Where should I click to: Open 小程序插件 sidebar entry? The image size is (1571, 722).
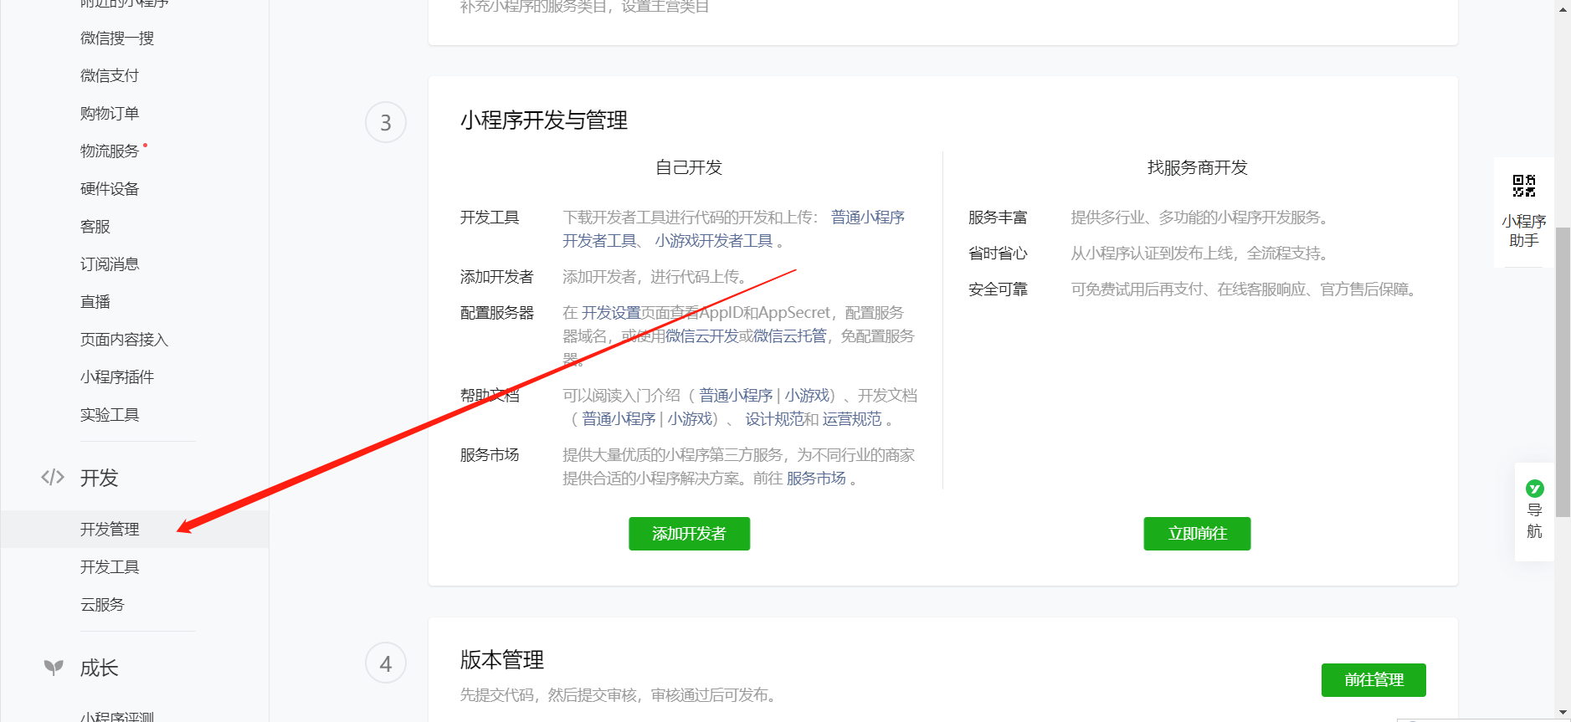[117, 376]
